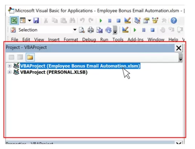Click the Break pause icon in the top toolbar
The width and height of the screenshot is (195, 149).
(110, 21)
